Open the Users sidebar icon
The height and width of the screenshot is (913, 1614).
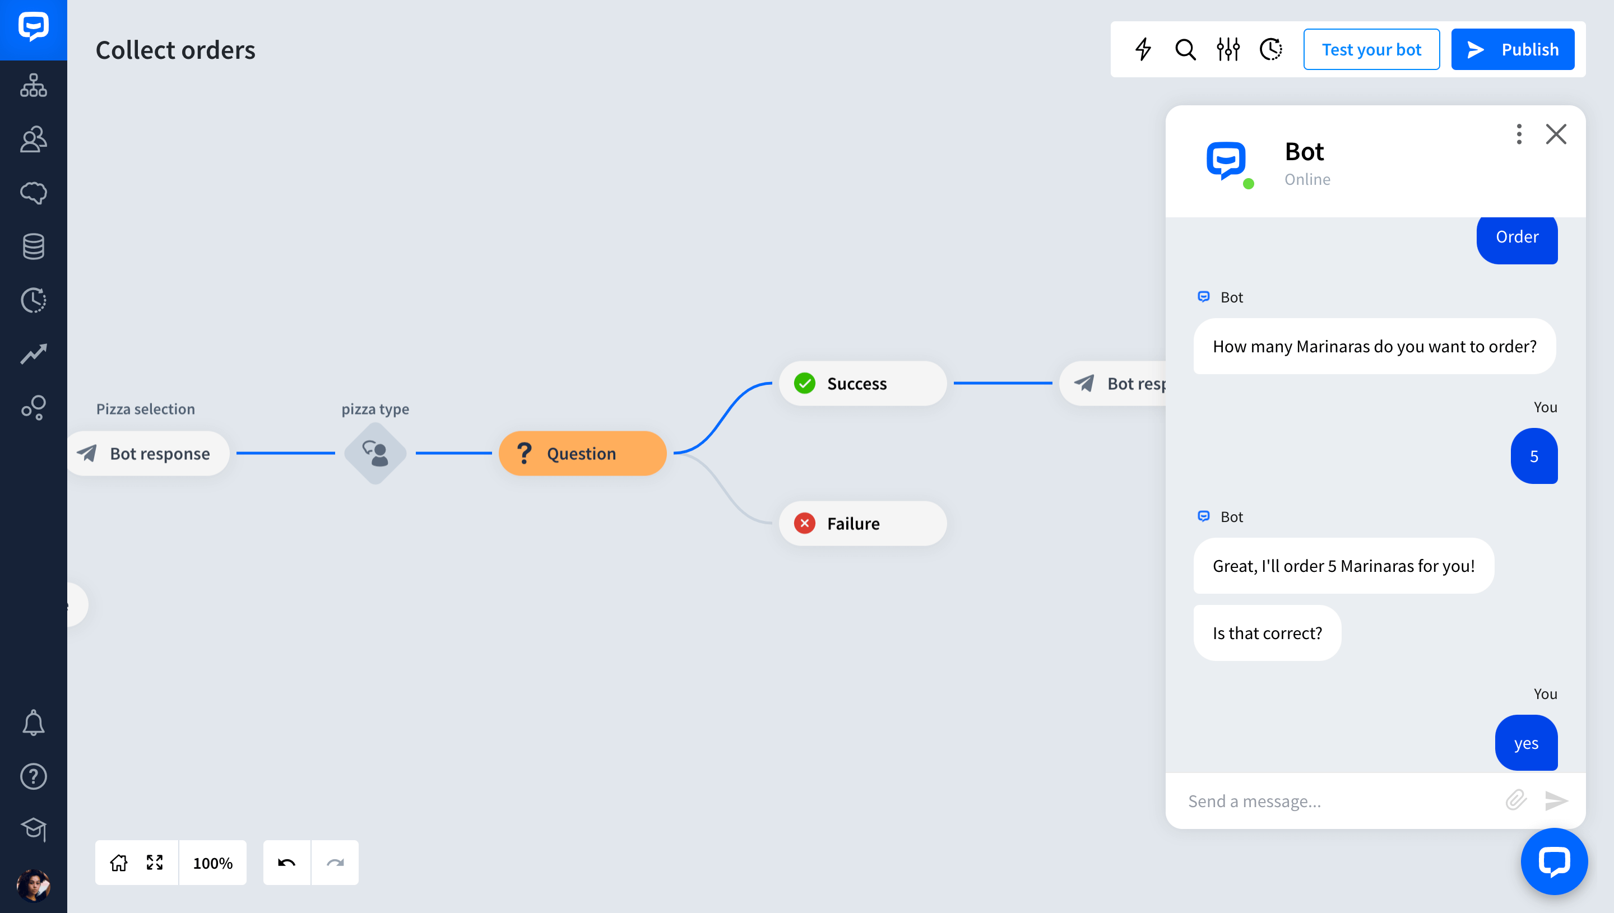coord(33,139)
